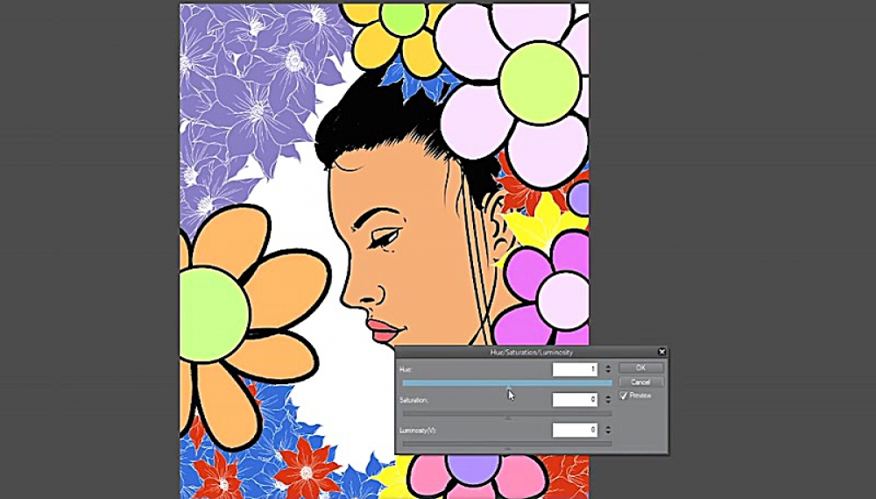Click the Saturation slider handle
The image size is (876, 499).
click(x=507, y=417)
